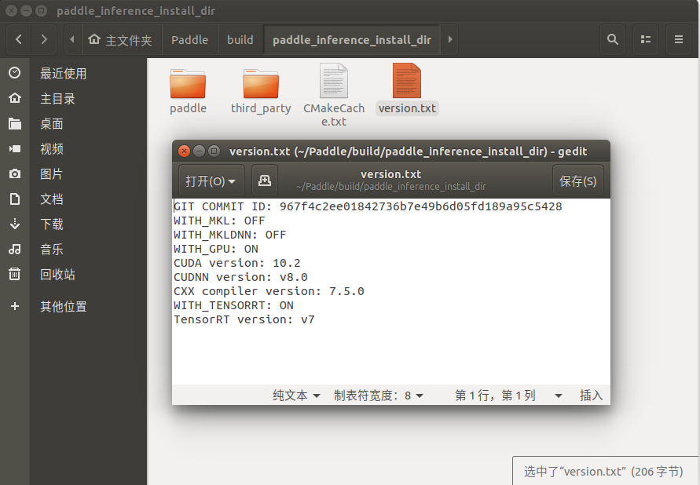
Task: Close the file manager window
Action: click(x=12, y=11)
